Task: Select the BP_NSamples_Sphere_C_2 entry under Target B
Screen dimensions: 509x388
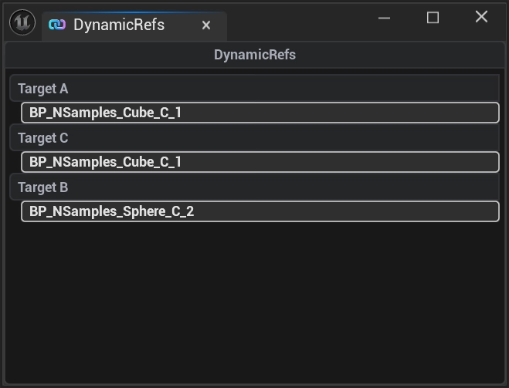Action: click(x=260, y=211)
